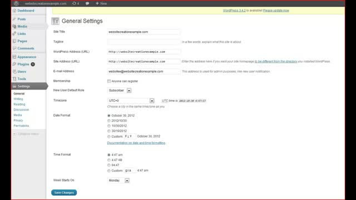Click the WordPress logo icon in admin bar
The width and height of the screenshot is (356, 200).
pyautogui.click(x=16, y=3)
